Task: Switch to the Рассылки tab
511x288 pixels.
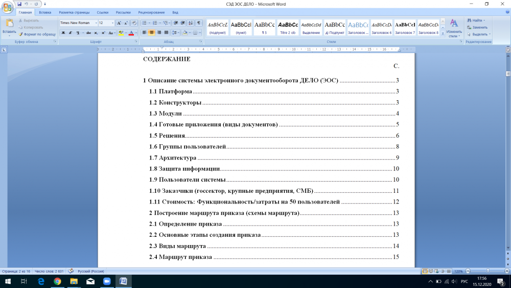Action: (123, 12)
